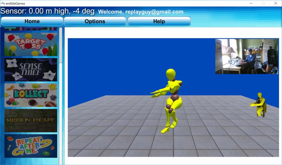Screen dimensions: 282x165
Task: Launch the Target Toss game
Action: [31, 44]
